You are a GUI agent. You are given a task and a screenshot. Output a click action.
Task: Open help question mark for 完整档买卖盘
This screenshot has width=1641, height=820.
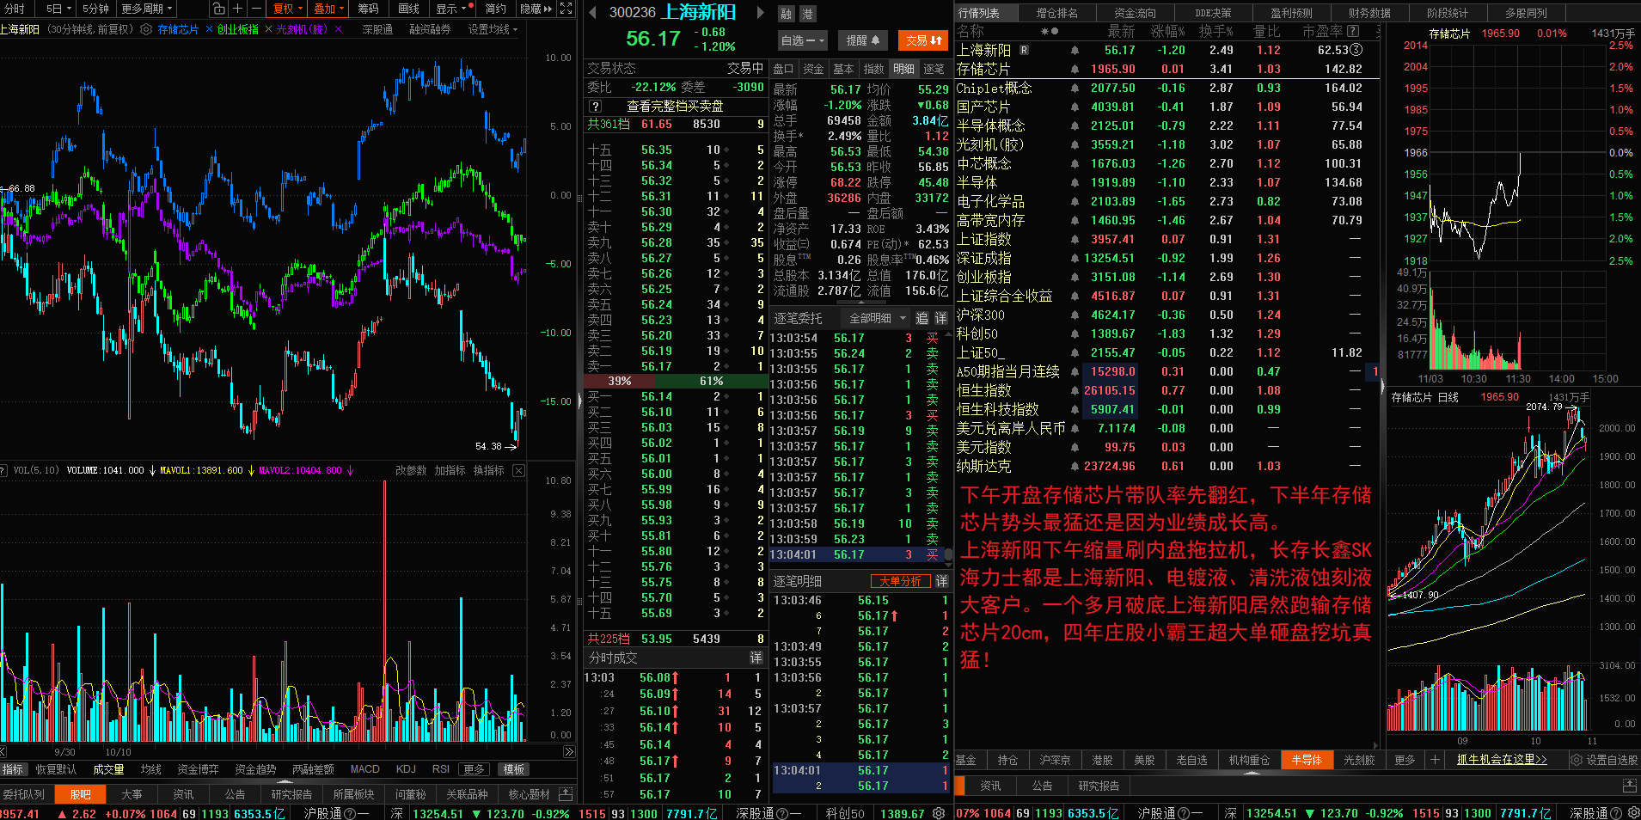595,106
